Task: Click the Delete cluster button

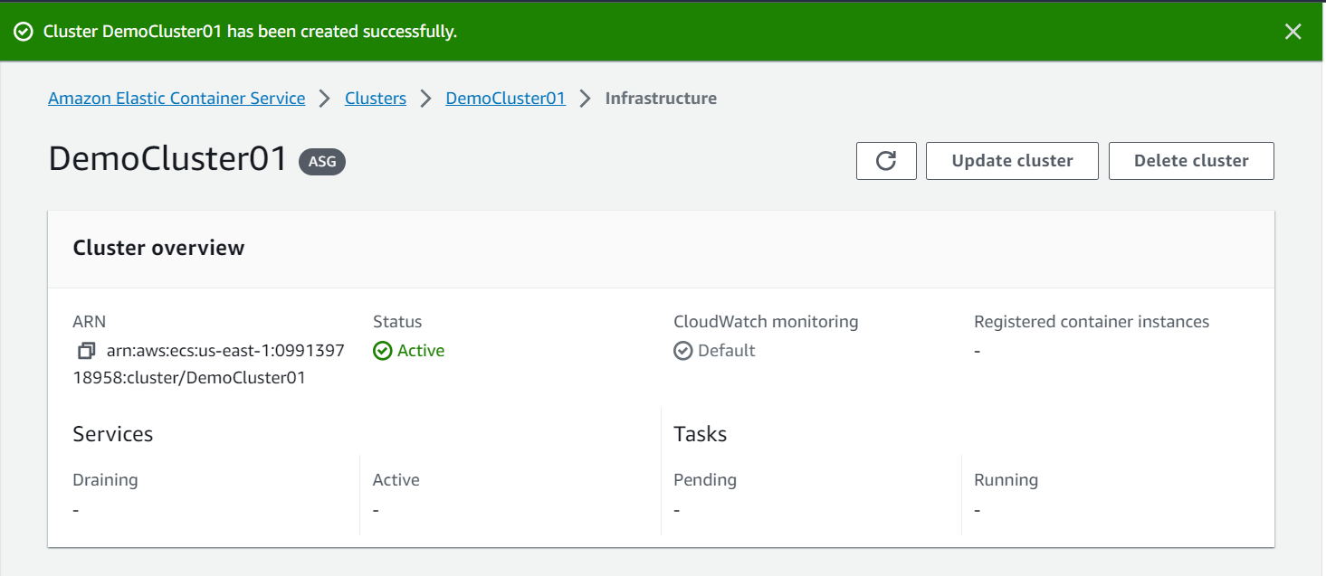Action: (1191, 161)
